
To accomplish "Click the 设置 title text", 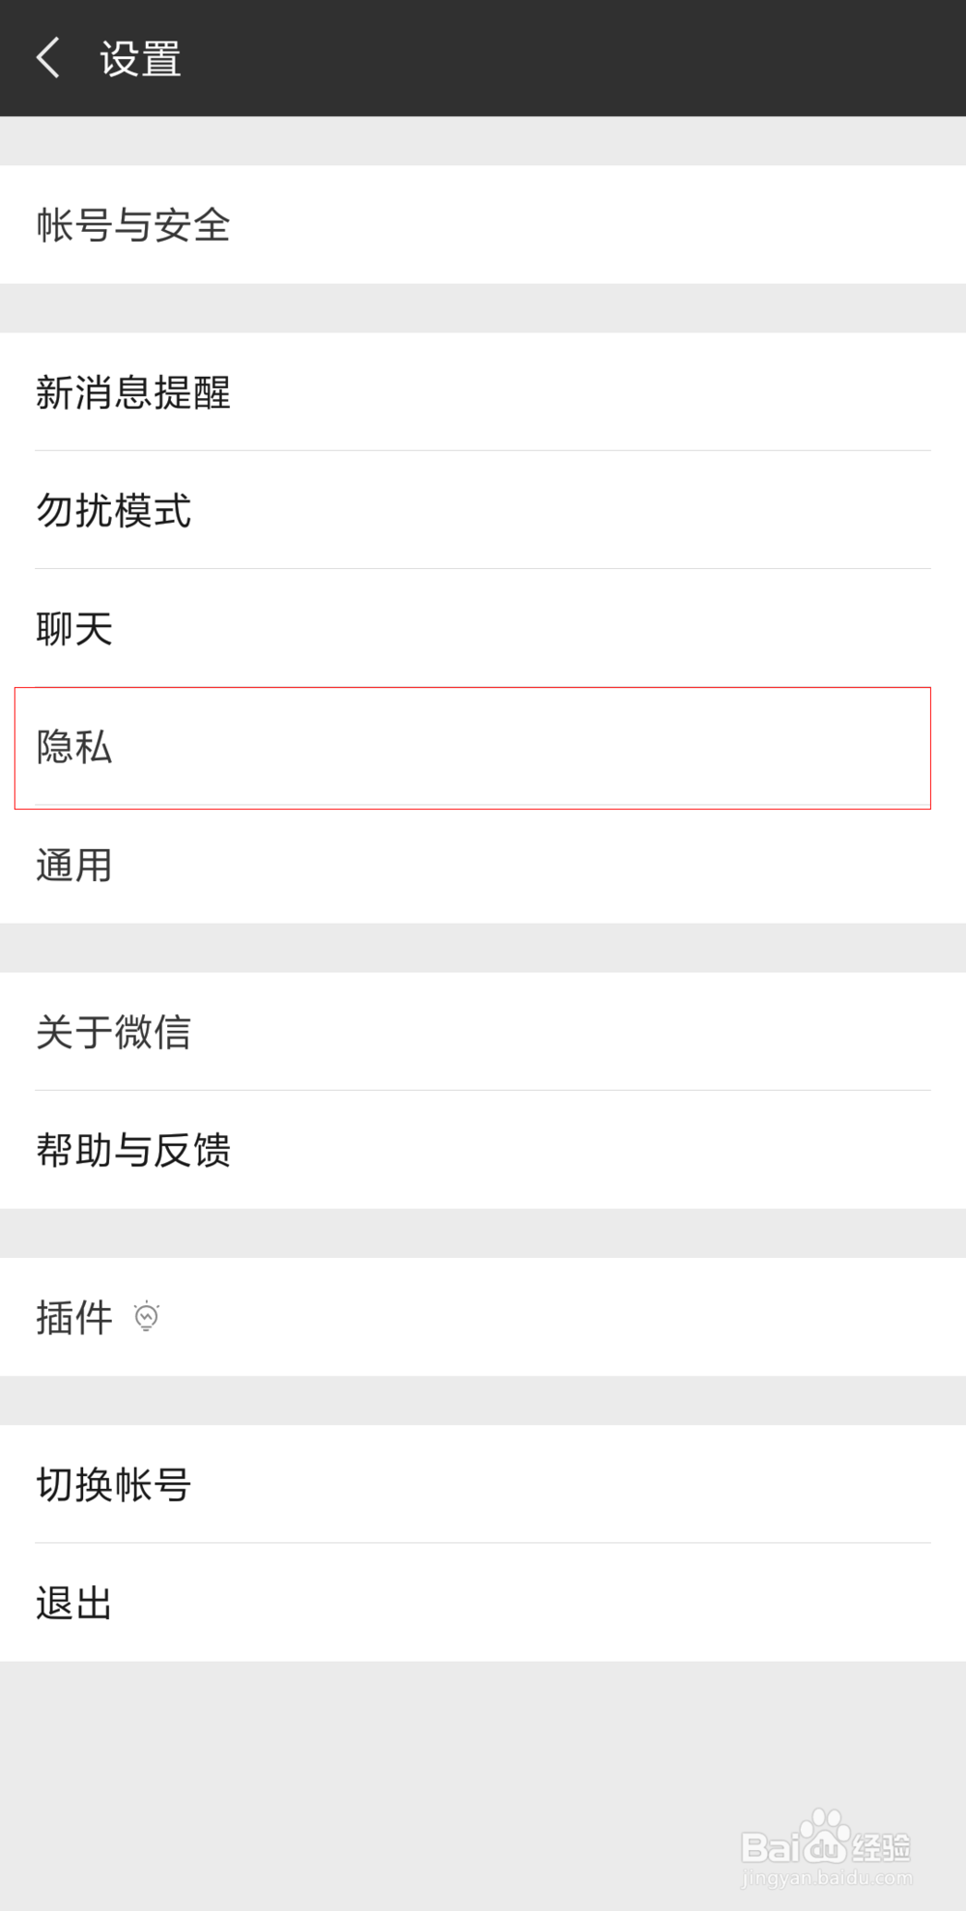I will click(141, 58).
